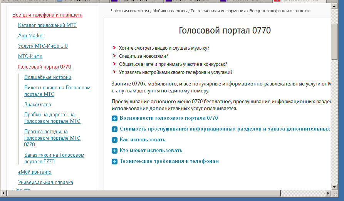The width and height of the screenshot is (344, 201).
Task: Open 'Прогноз погоды на Голосовом портале МТС 0770'
Action: (x=52, y=138)
